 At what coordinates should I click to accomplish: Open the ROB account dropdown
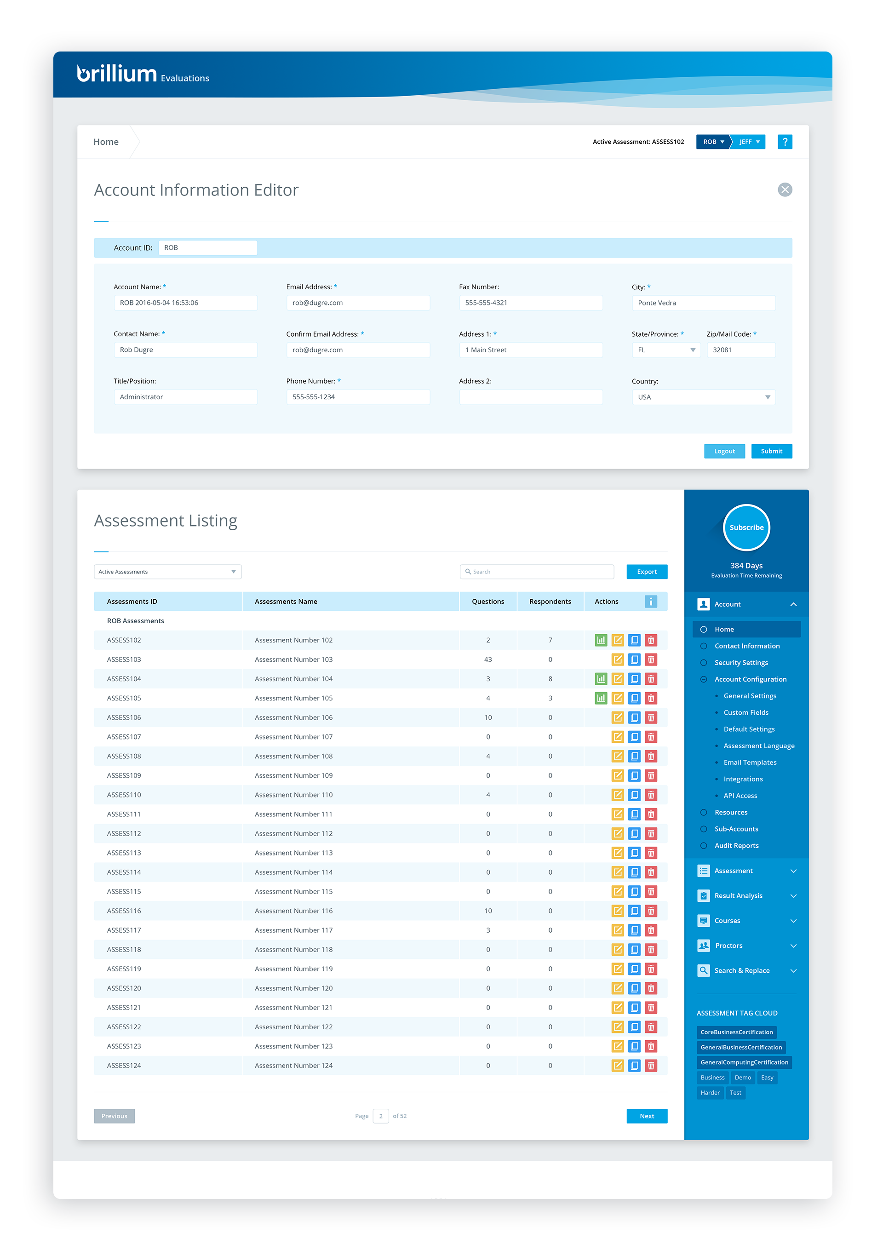(712, 142)
